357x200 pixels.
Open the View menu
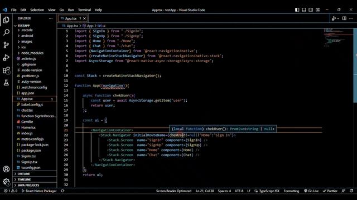click(52, 10)
